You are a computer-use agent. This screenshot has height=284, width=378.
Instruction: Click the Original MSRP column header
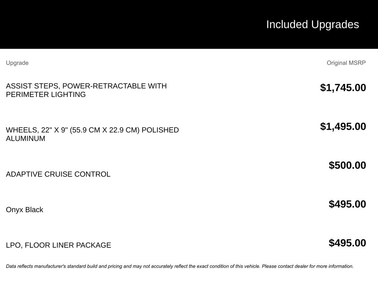346,63
